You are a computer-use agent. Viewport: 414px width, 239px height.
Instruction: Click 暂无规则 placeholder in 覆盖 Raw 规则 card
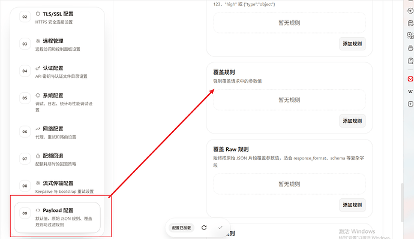(x=289, y=184)
